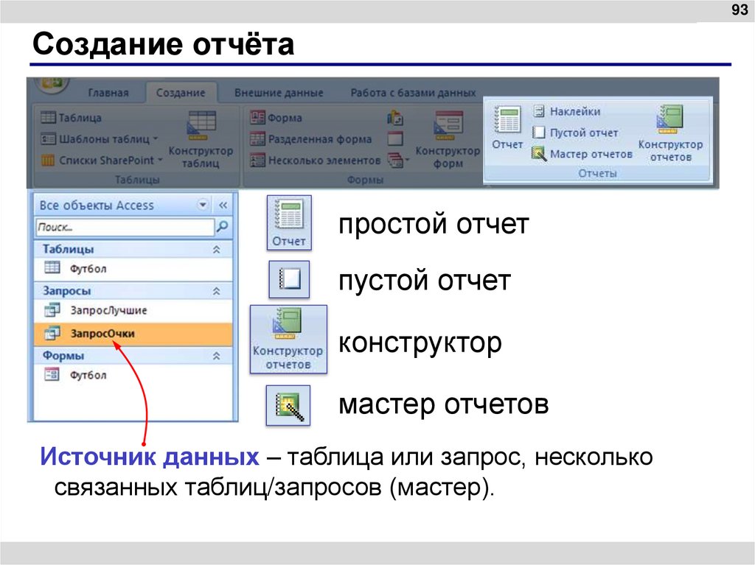This screenshot has width=755, height=565.
Task: Open Наклейки in the Отчеты group
Action: [x=568, y=111]
